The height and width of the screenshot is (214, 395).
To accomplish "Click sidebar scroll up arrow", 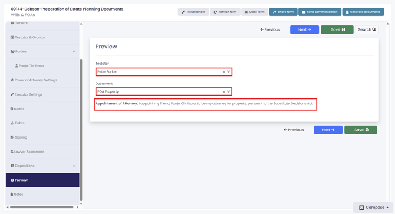I will [81, 24].
